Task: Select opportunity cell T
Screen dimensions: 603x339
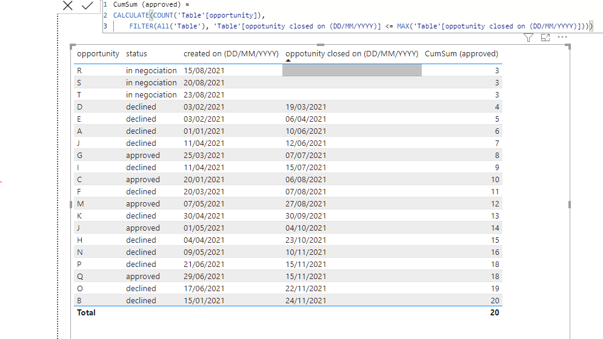Action: [79, 95]
